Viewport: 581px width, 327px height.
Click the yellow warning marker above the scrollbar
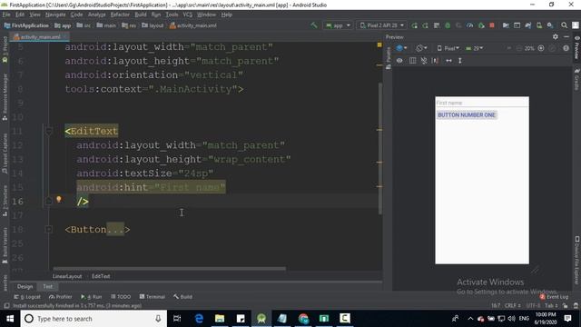click(379, 45)
